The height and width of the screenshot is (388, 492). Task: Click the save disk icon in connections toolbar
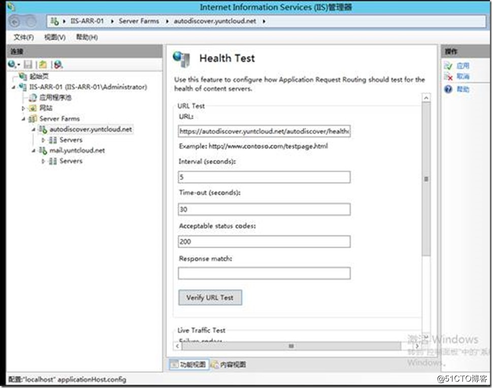(x=28, y=64)
